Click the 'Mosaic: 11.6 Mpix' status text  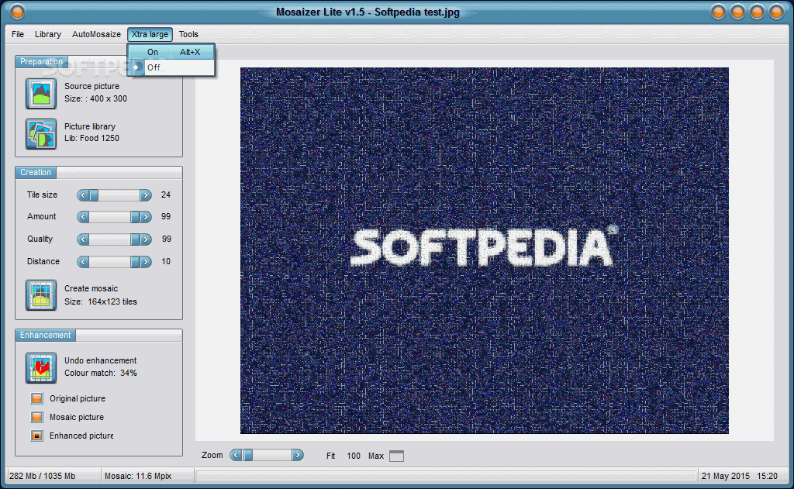click(138, 476)
